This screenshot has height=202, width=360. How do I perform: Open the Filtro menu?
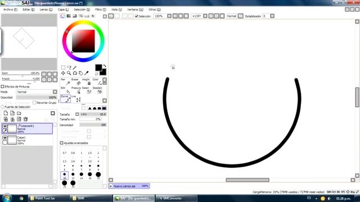click(101, 10)
